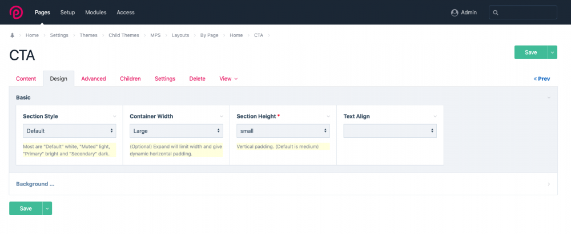
Task: Click the top Save button
Action: 530,52
